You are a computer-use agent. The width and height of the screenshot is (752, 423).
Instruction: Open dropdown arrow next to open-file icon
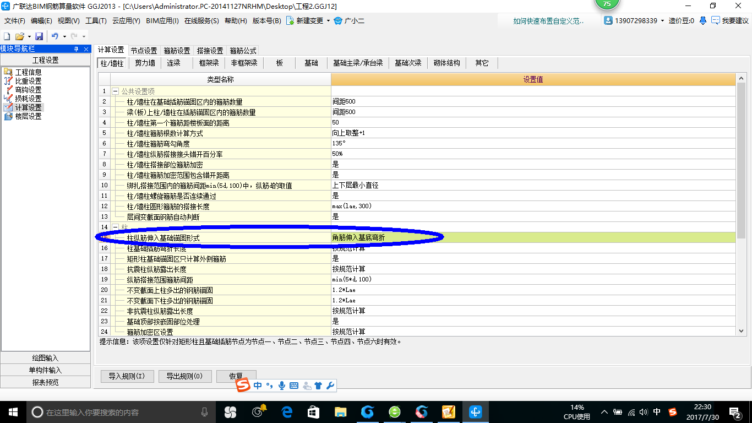(28, 36)
